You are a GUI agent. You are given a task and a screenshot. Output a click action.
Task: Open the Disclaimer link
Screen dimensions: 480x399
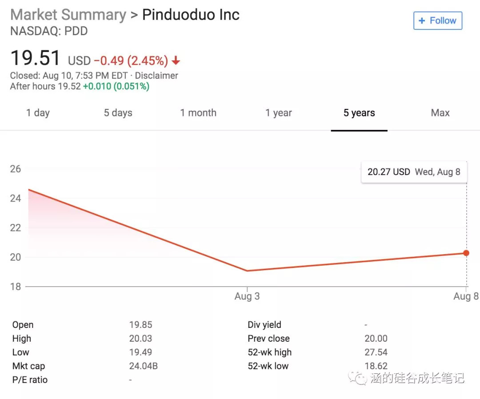tap(156, 76)
